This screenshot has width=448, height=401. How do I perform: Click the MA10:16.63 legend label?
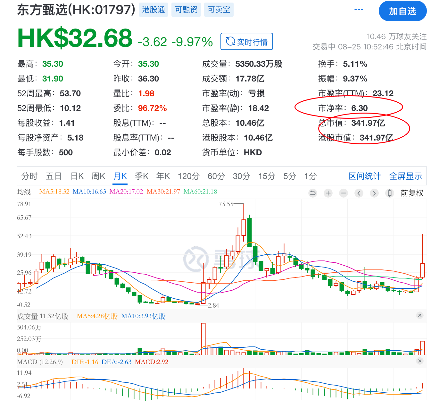tap(89, 192)
